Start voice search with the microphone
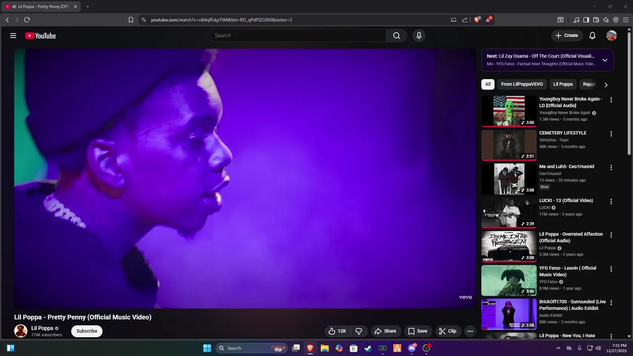Screen dimensions: 633x356 [419, 36]
